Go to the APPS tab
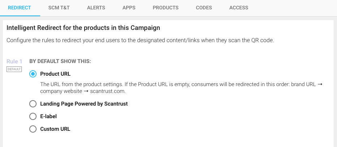 click(129, 8)
